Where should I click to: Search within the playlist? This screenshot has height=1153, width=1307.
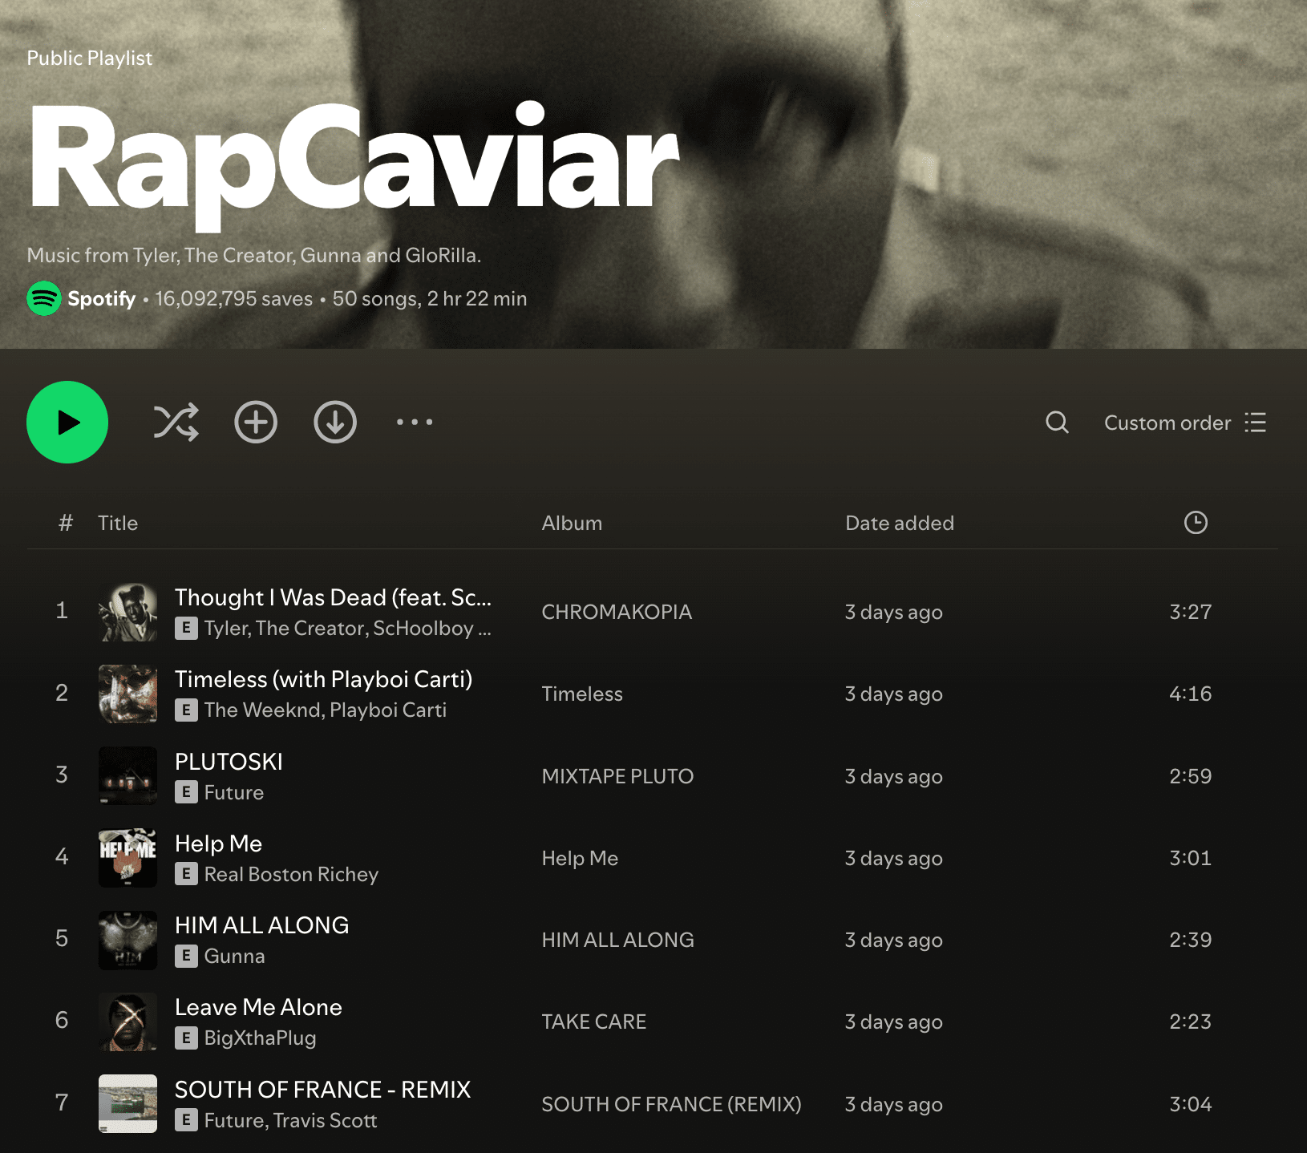(x=1057, y=422)
